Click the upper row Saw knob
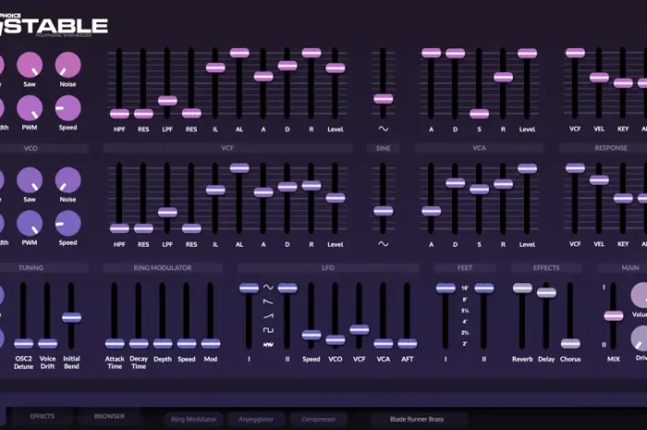The width and height of the screenshot is (647, 430). coord(30,65)
